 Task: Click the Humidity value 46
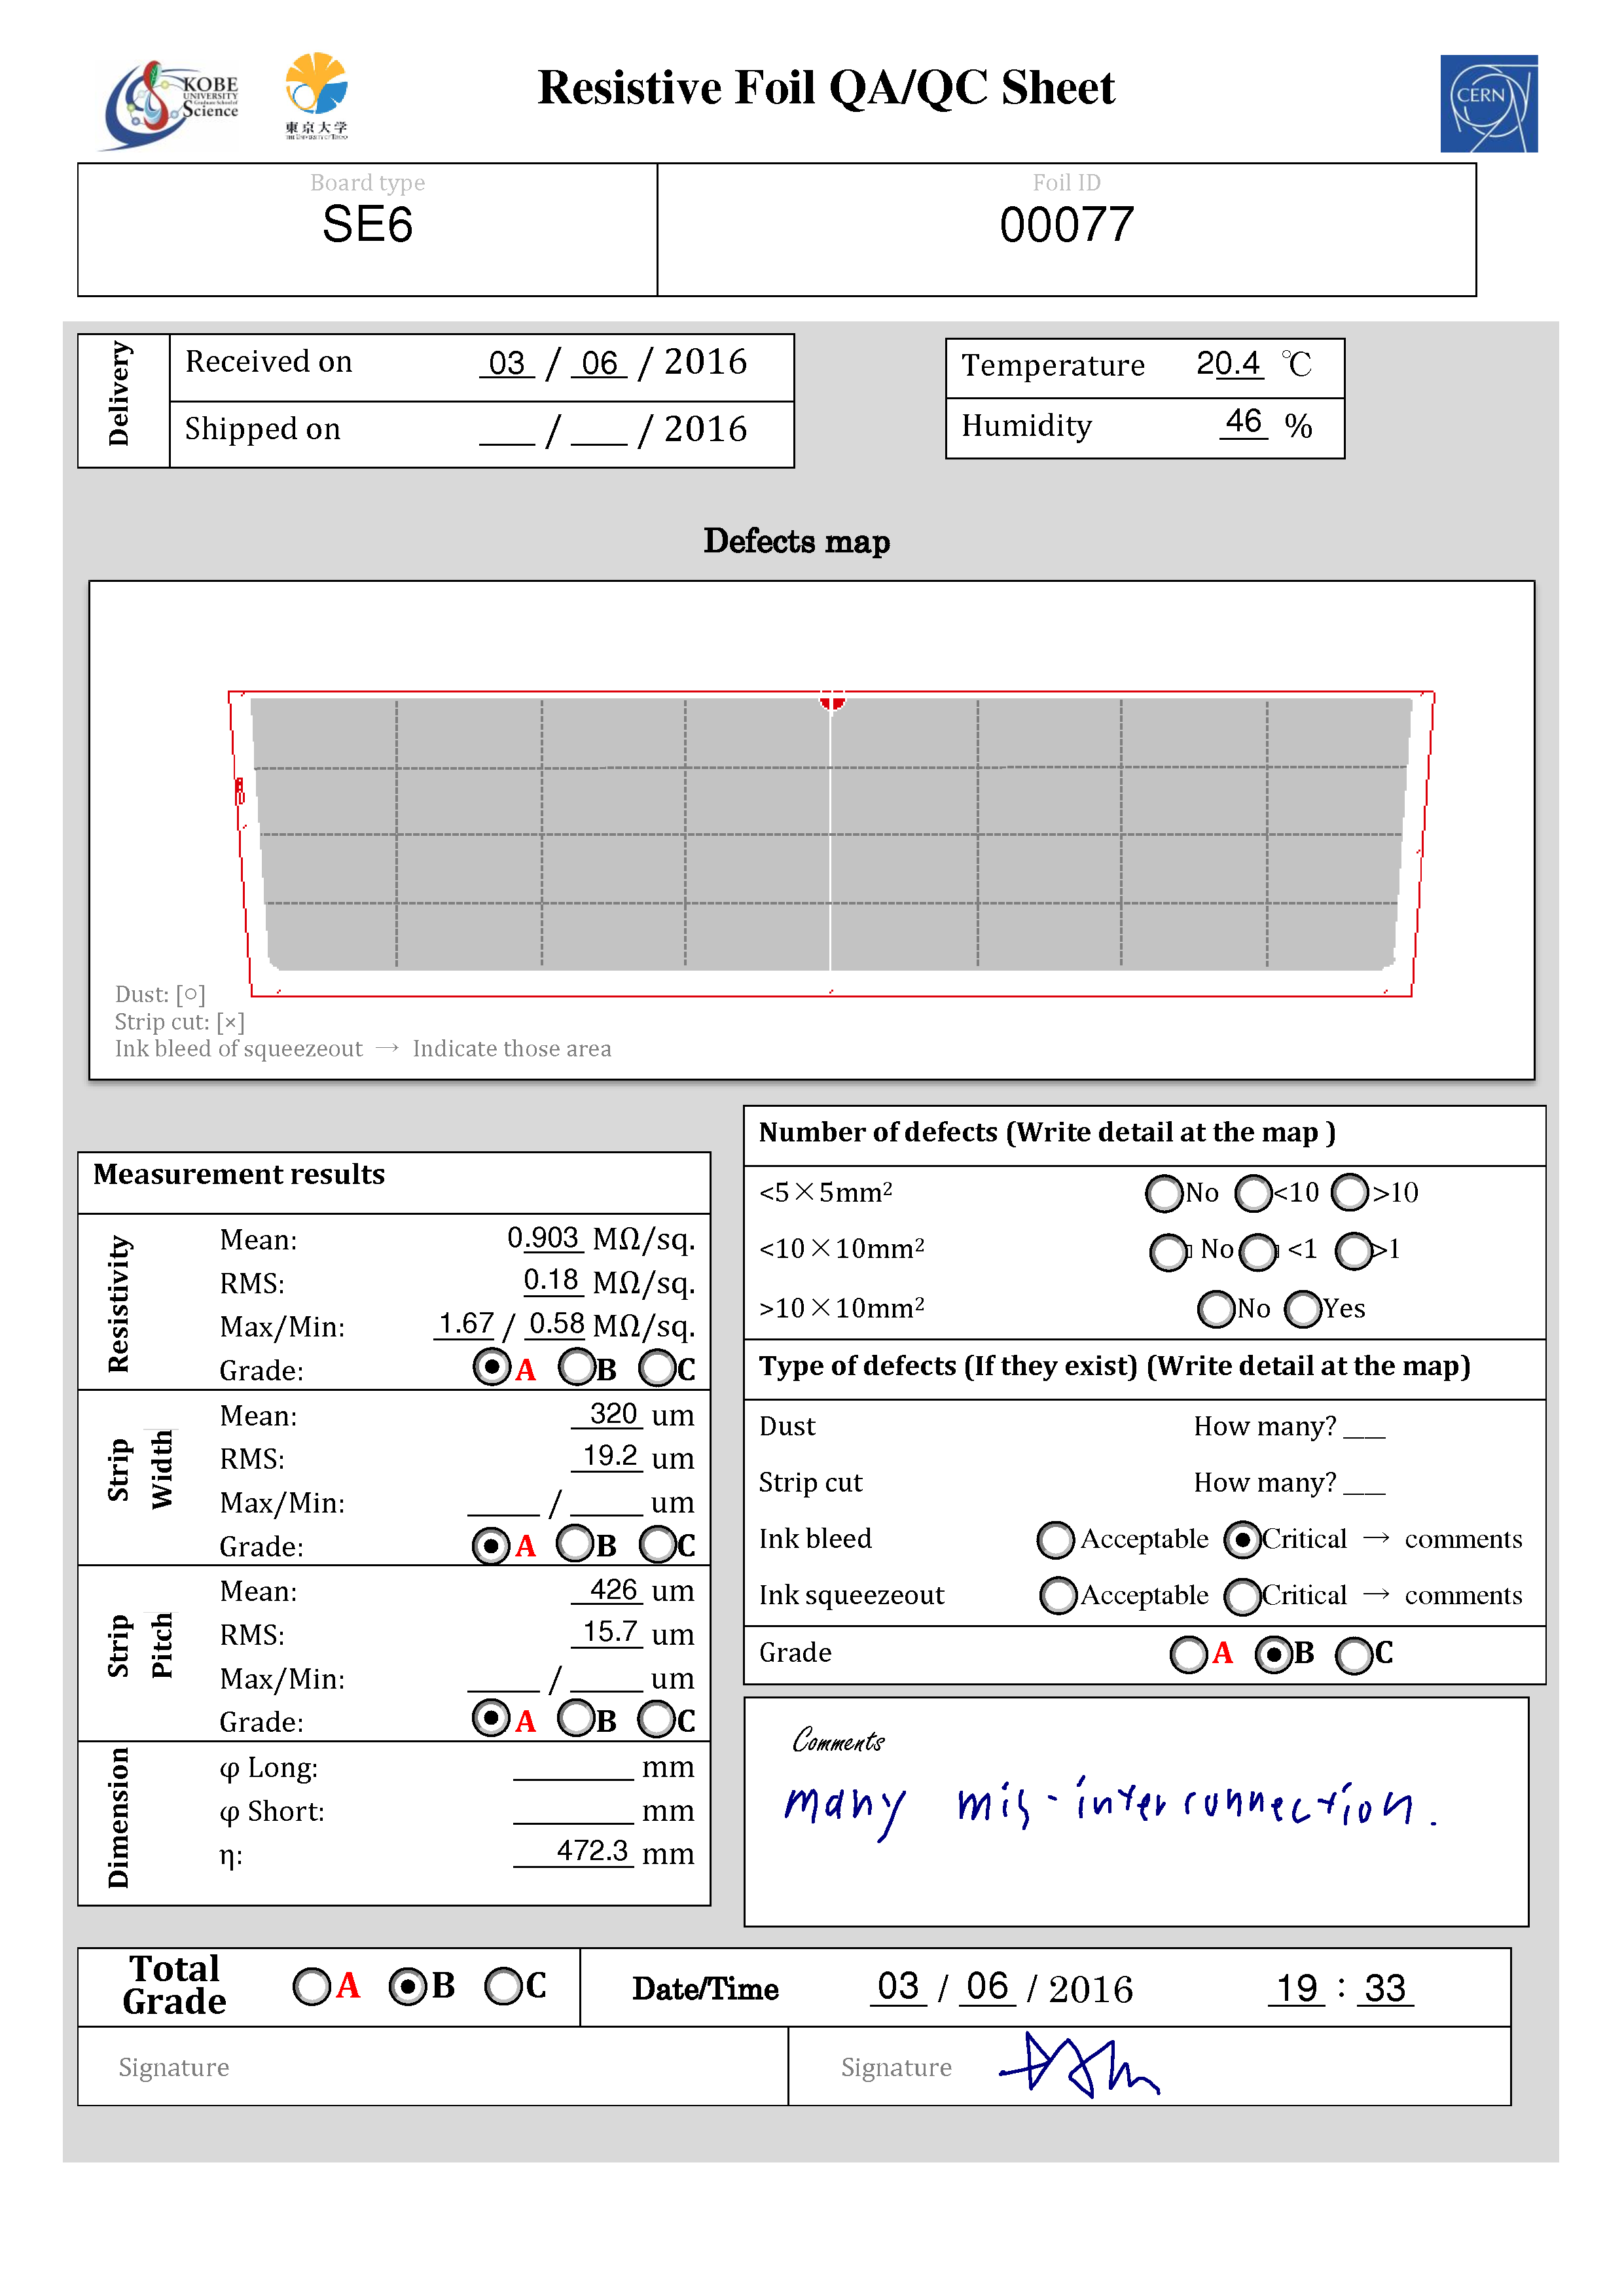(1244, 422)
